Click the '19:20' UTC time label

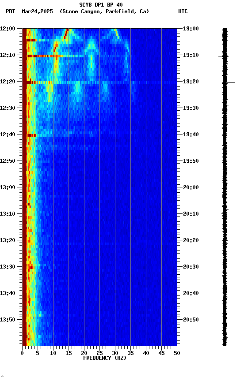click(x=191, y=82)
